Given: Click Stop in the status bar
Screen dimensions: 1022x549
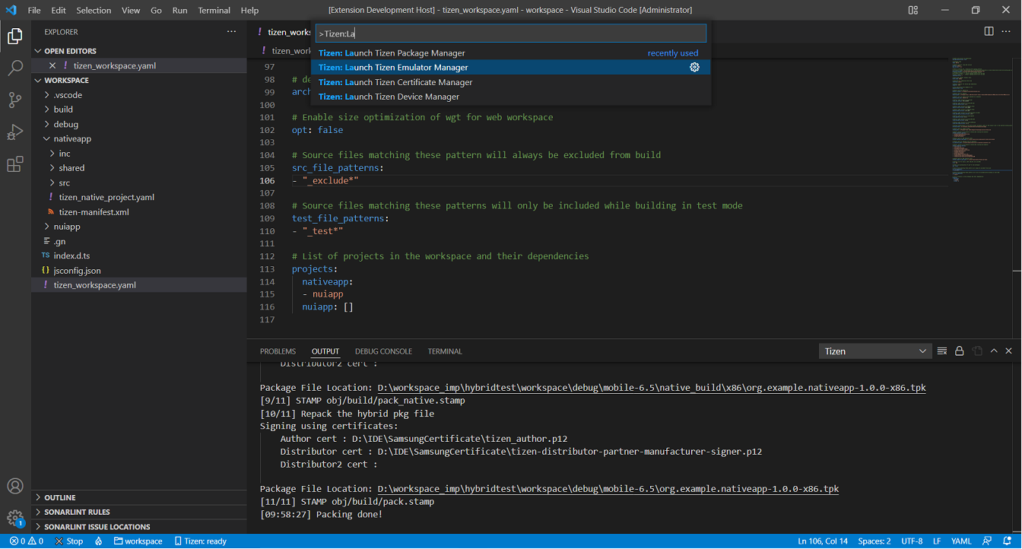Looking at the screenshot, I should pyautogui.click(x=69, y=541).
